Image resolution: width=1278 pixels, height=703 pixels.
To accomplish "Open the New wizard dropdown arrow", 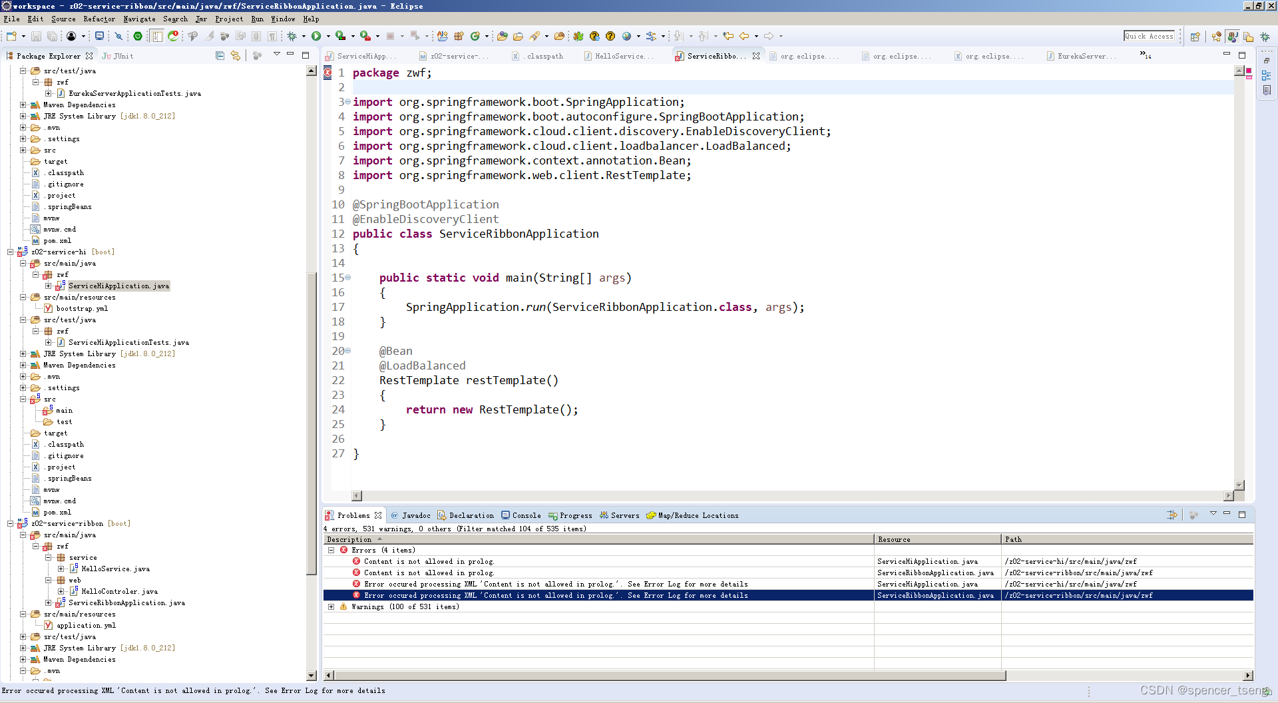I will tap(23, 37).
